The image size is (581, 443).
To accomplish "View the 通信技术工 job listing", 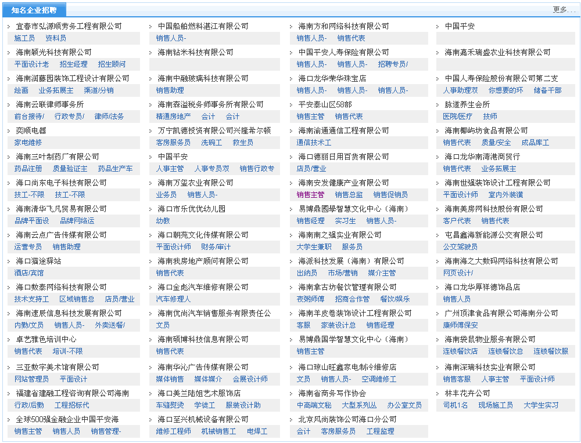I will coord(314,143).
